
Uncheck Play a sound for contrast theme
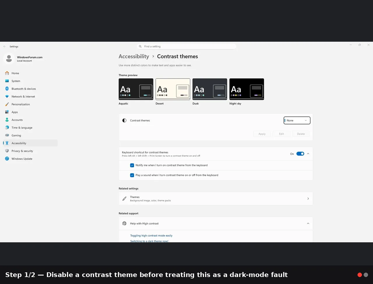click(x=132, y=175)
